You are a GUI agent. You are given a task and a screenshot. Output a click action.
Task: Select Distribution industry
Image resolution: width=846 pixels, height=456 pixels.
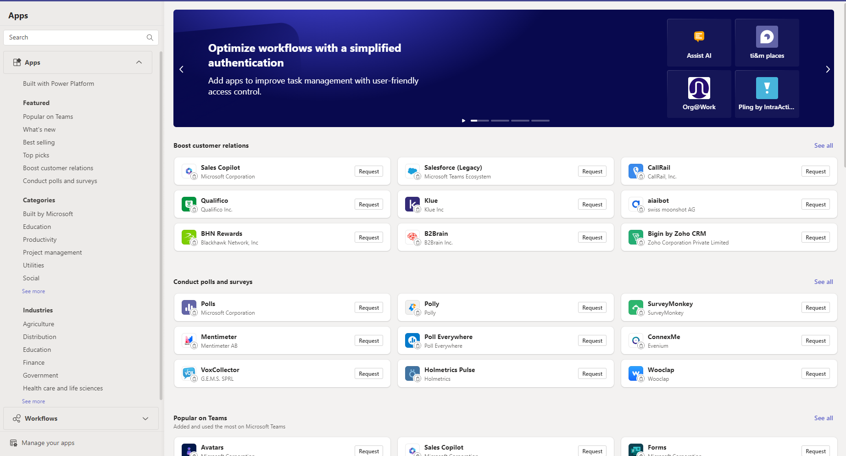(39, 337)
